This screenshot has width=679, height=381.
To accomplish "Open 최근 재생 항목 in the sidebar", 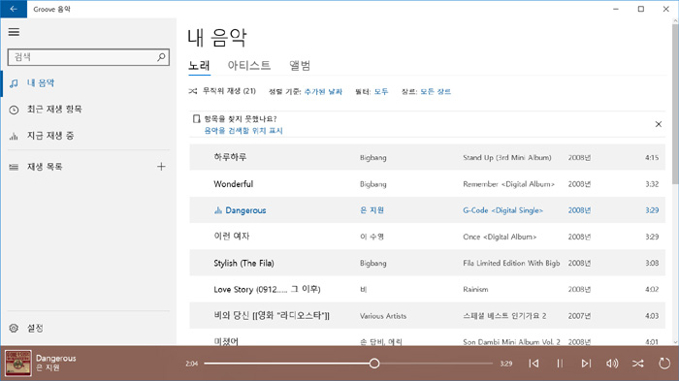I will pyautogui.click(x=54, y=110).
